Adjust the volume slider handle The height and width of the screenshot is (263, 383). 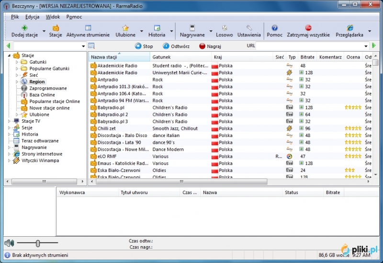pyautogui.click(x=38, y=243)
